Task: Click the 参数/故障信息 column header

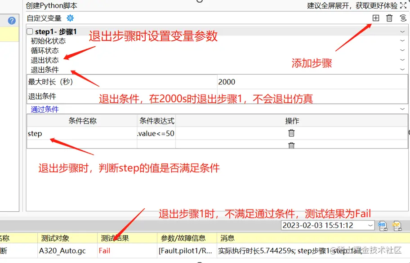Action: point(187,238)
